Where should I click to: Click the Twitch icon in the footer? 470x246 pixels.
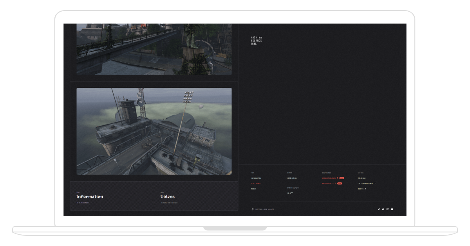click(387, 209)
